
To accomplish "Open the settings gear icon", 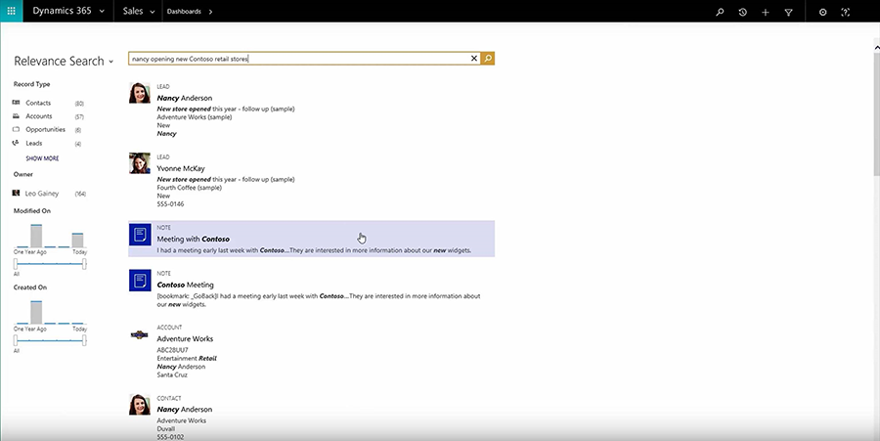I will pyautogui.click(x=822, y=12).
